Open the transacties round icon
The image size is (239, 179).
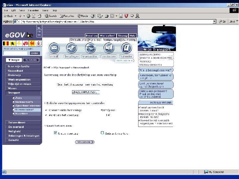click(x=90, y=48)
